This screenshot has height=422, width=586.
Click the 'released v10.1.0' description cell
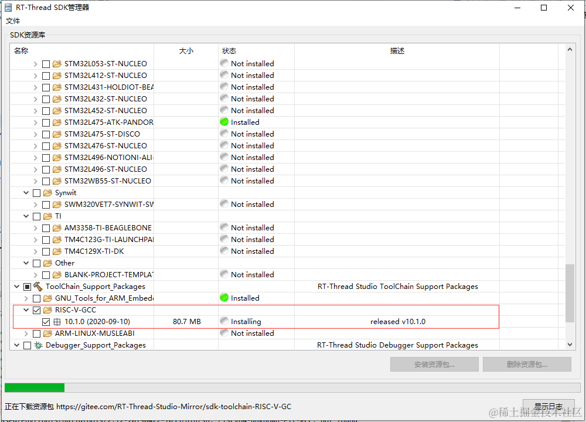(x=398, y=322)
